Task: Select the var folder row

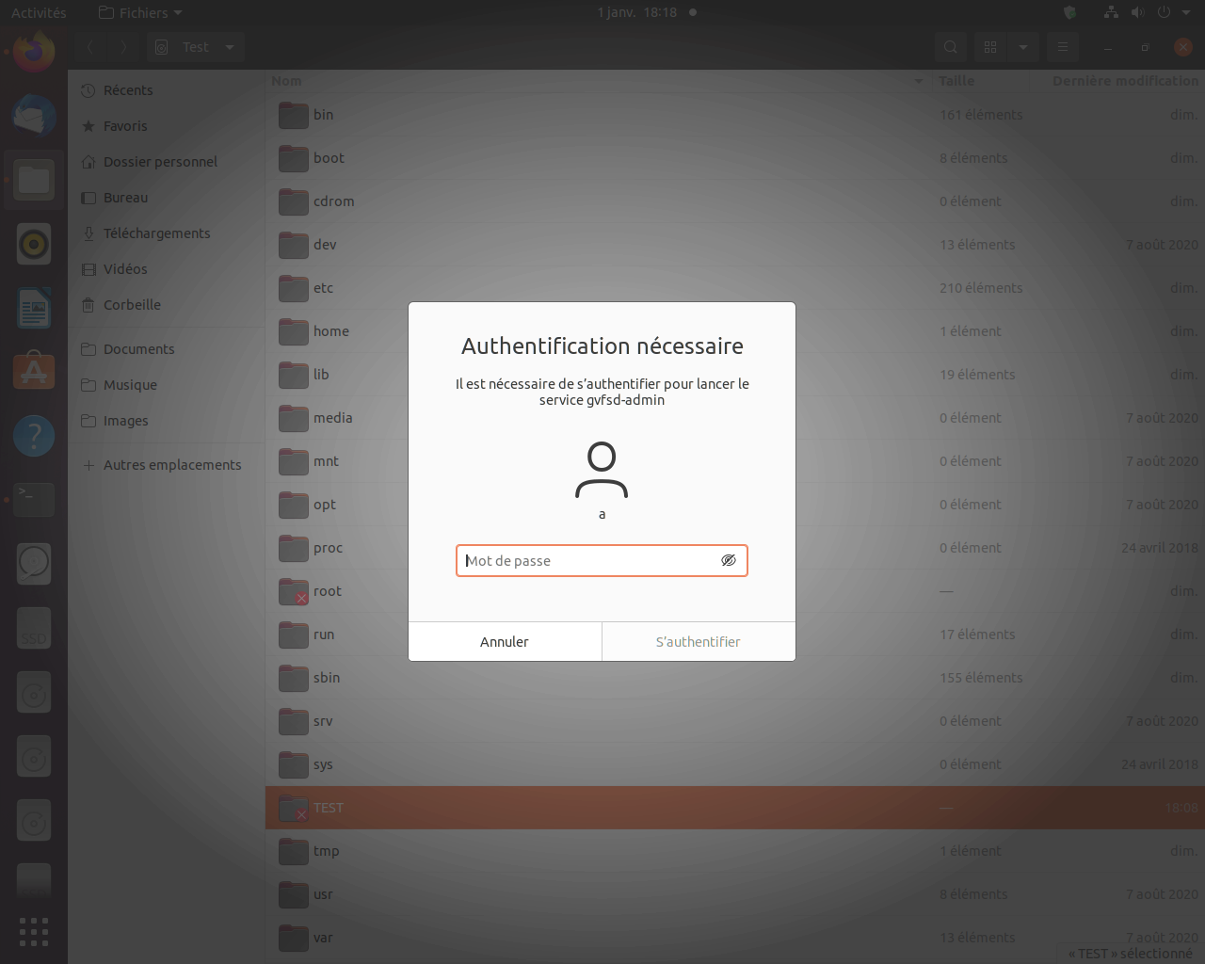Action: (735, 938)
